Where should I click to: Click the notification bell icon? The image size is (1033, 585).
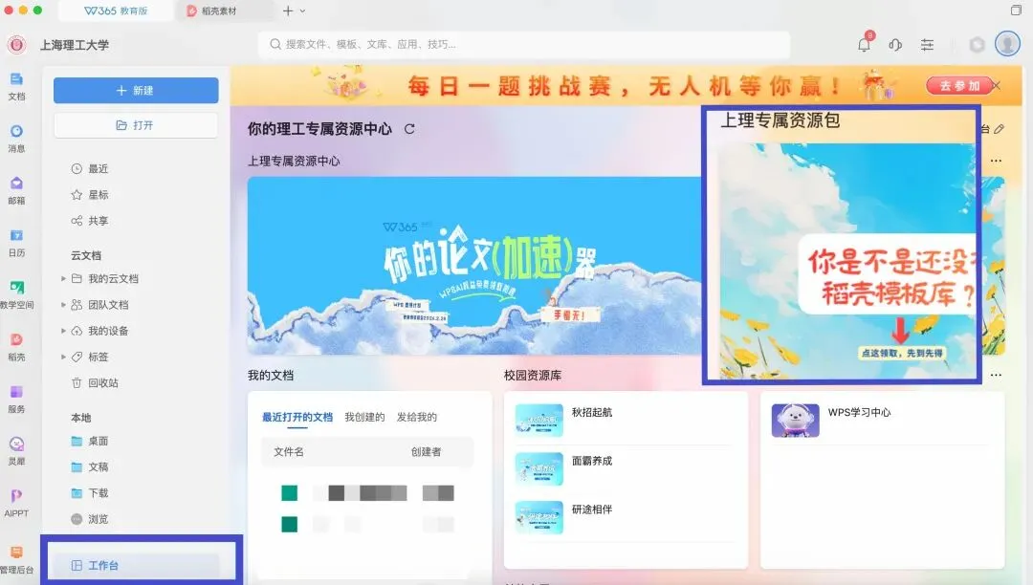click(865, 44)
